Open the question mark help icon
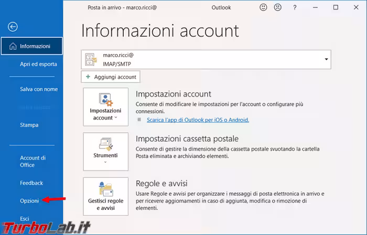Screen dimensions: 367x235 click(x=295, y=8)
